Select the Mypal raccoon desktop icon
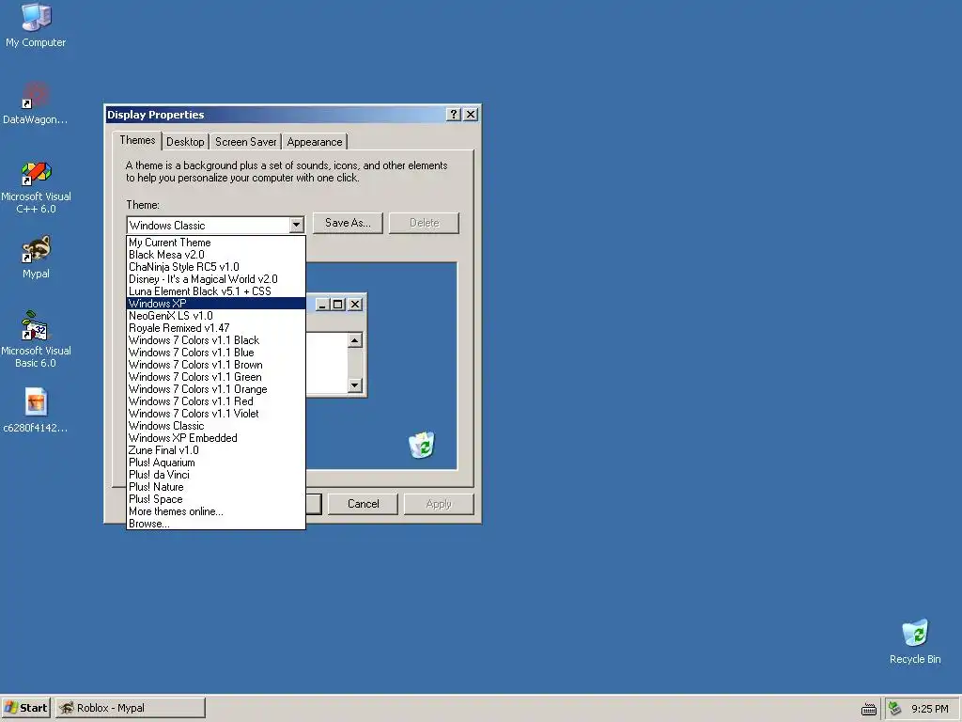The image size is (962, 722). coord(36,257)
